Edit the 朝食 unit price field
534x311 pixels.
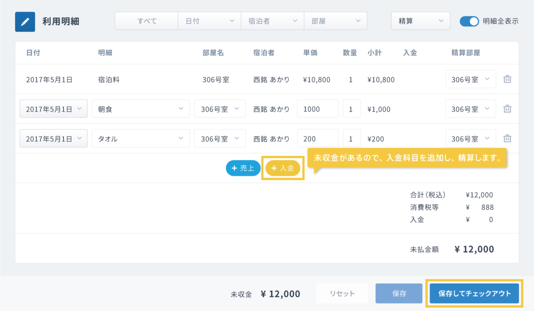pos(317,109)
